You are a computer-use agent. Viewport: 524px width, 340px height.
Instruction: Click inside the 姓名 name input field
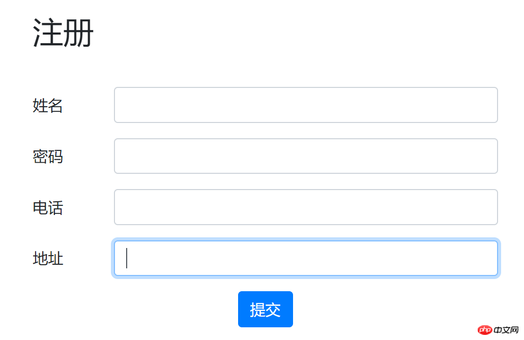tap(305, 105)
